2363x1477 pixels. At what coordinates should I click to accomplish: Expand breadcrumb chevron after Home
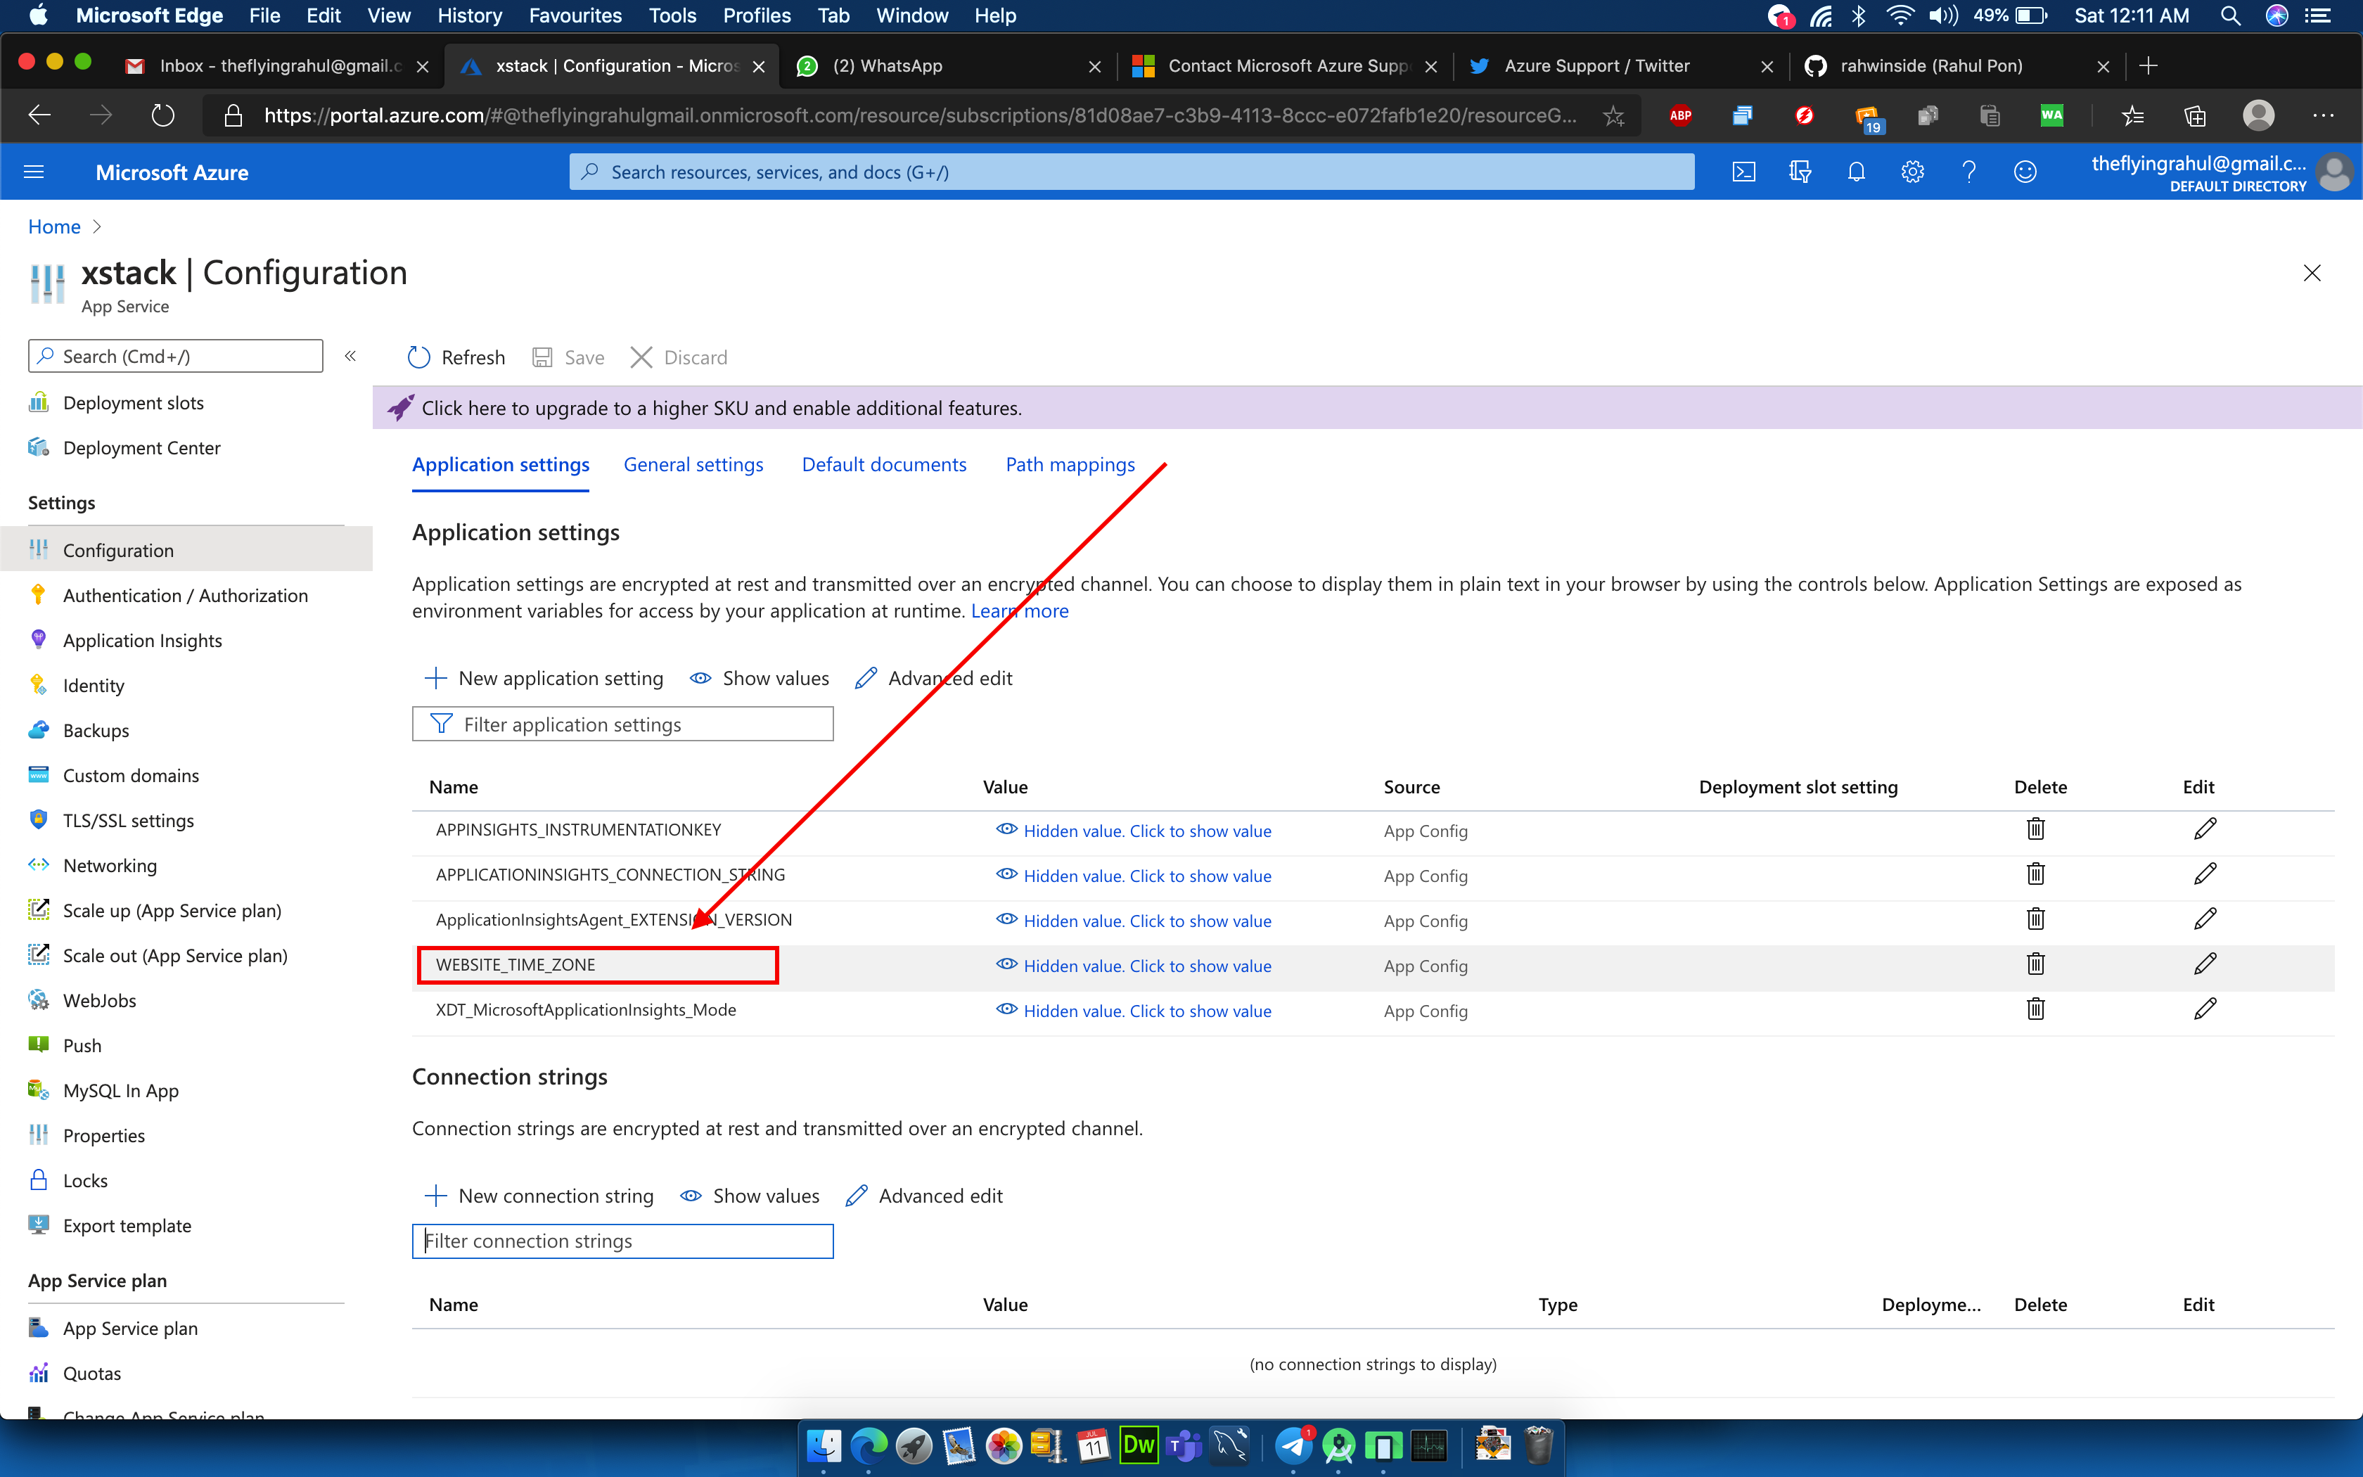[x=96, y=226]
